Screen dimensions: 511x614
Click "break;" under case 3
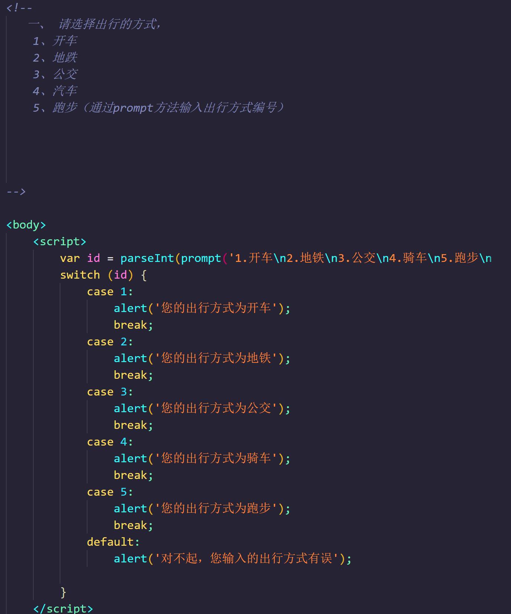pos(134,425)
